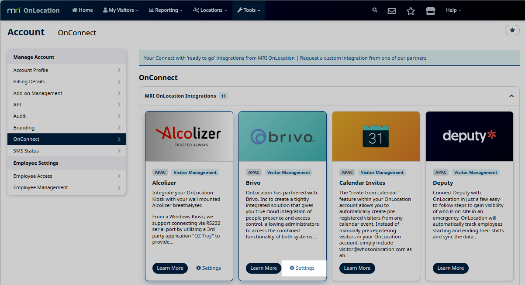Viewport: 525px width, 285px height.
Task: Click the search magnifier icon
Action: tap(375, 10)
